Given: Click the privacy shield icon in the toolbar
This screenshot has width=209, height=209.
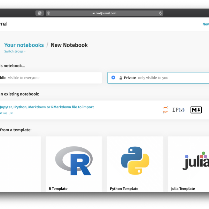Looking at the screenshot, I should (39, 13).
